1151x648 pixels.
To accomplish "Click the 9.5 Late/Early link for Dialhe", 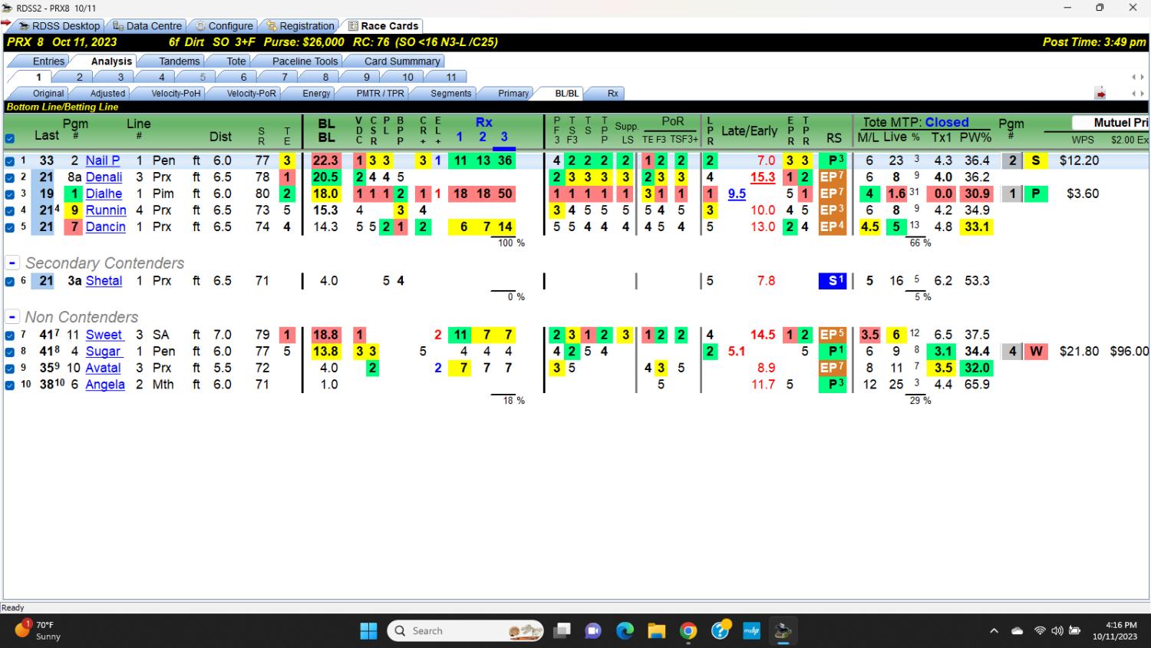I will (x=737, y=194).
